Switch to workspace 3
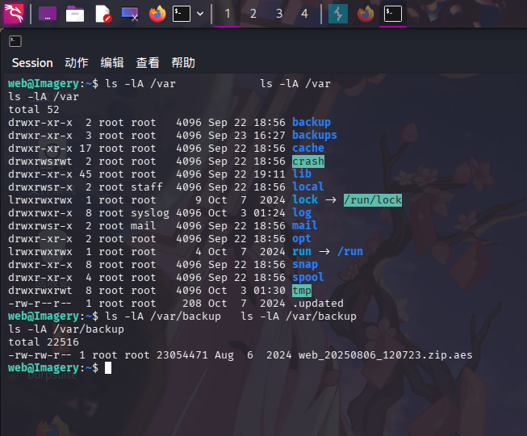The height and width of the screenshot is (436, 527). point(279,14)
